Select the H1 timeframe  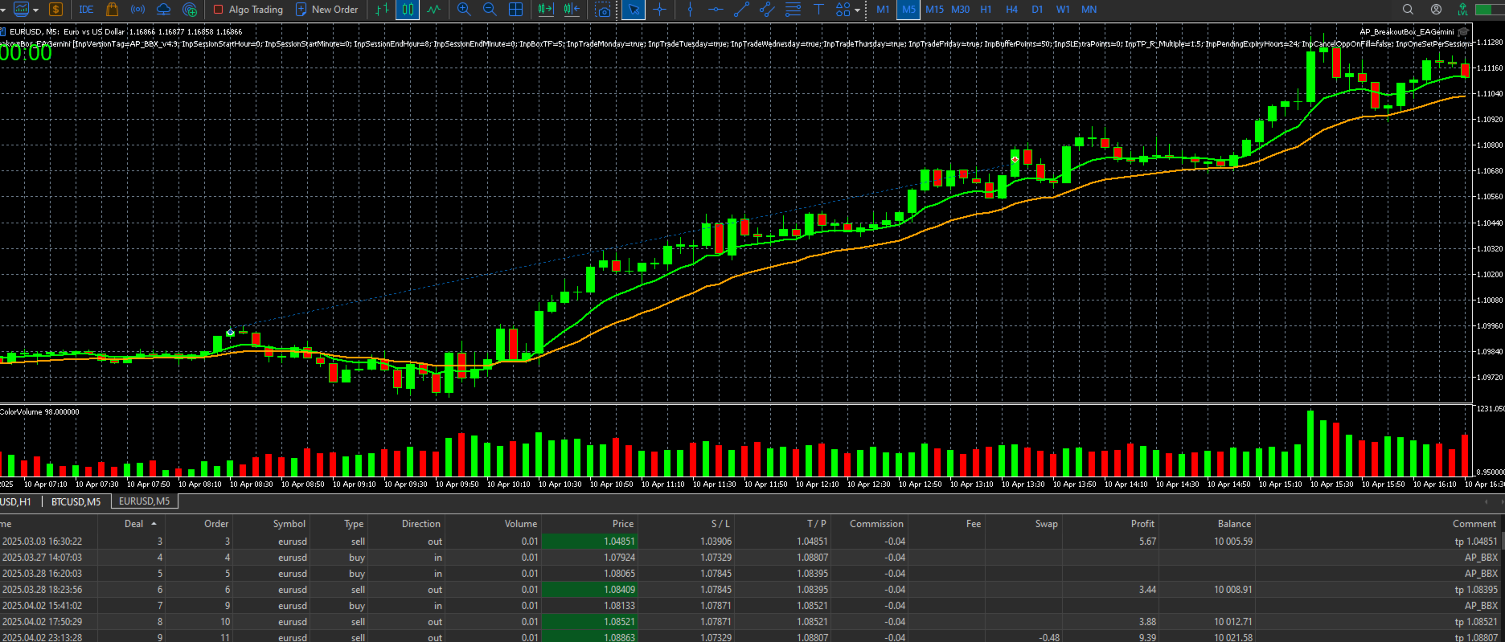click(986, 10)
